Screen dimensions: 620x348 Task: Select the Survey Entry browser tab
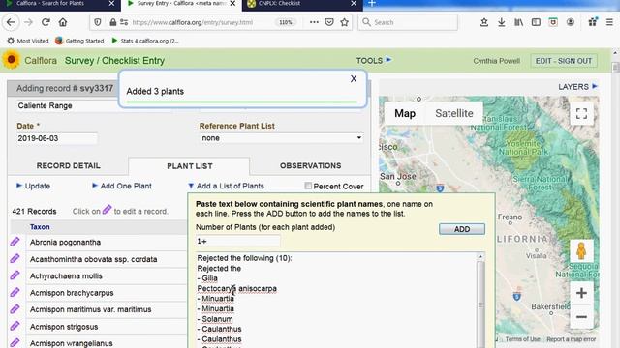click(x=181, y=4)
